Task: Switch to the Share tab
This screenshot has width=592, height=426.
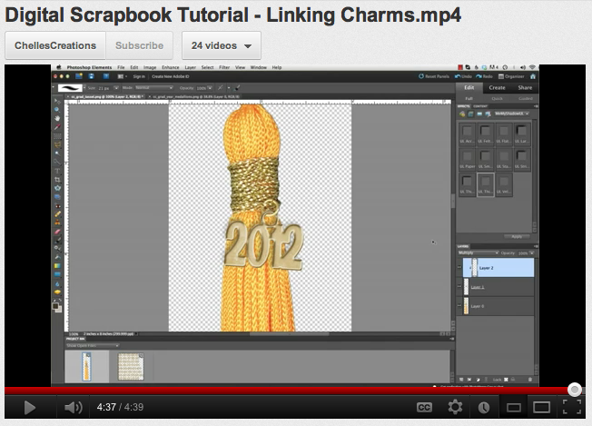Action: click(x=525, y=87)
